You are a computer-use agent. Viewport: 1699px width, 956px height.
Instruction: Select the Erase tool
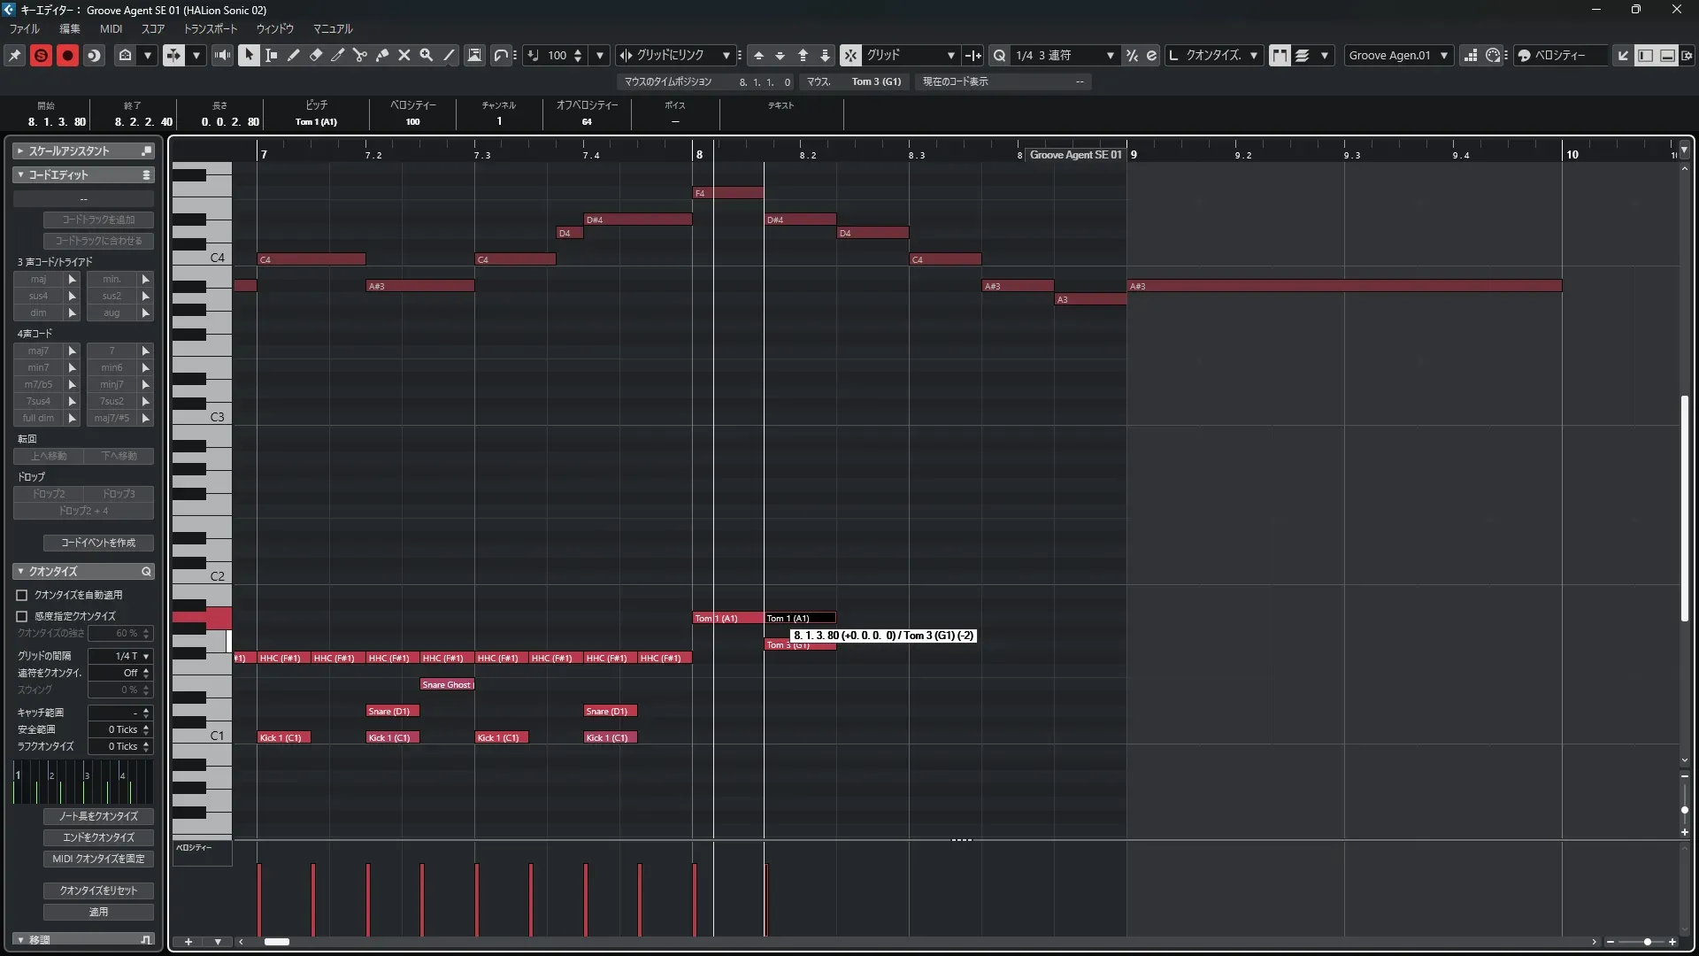tap(316, 55)
